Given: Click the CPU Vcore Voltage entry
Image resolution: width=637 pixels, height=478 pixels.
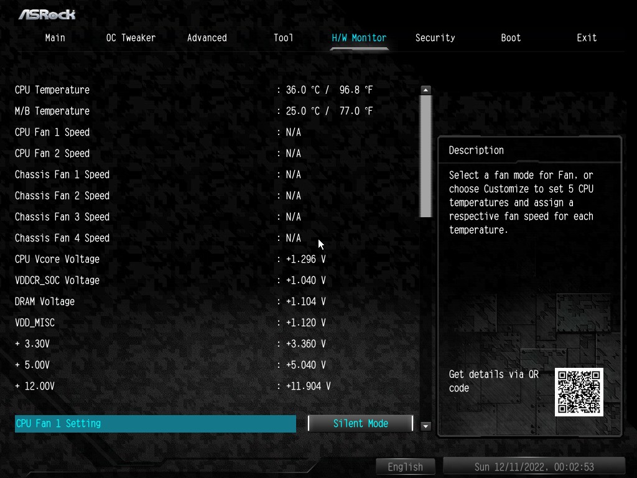Looking at the screenshot, I should point(57,259).
